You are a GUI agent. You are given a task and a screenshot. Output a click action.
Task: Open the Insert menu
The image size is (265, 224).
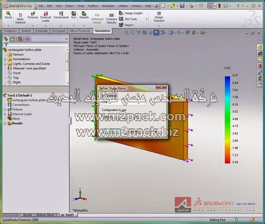pyautogui.click(x=70, y=6)
